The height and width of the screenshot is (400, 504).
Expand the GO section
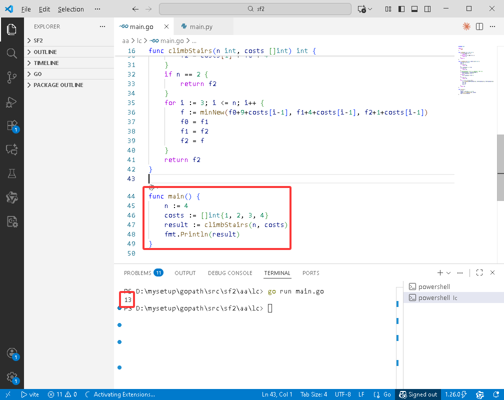point(69,74)
